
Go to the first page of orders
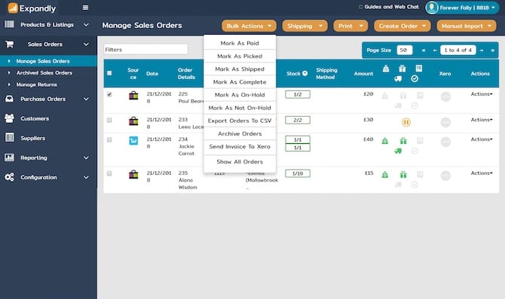(424, 50)
